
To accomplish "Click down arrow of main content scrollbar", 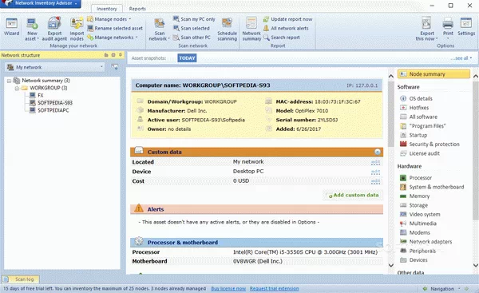I will [x=391, y=265].
